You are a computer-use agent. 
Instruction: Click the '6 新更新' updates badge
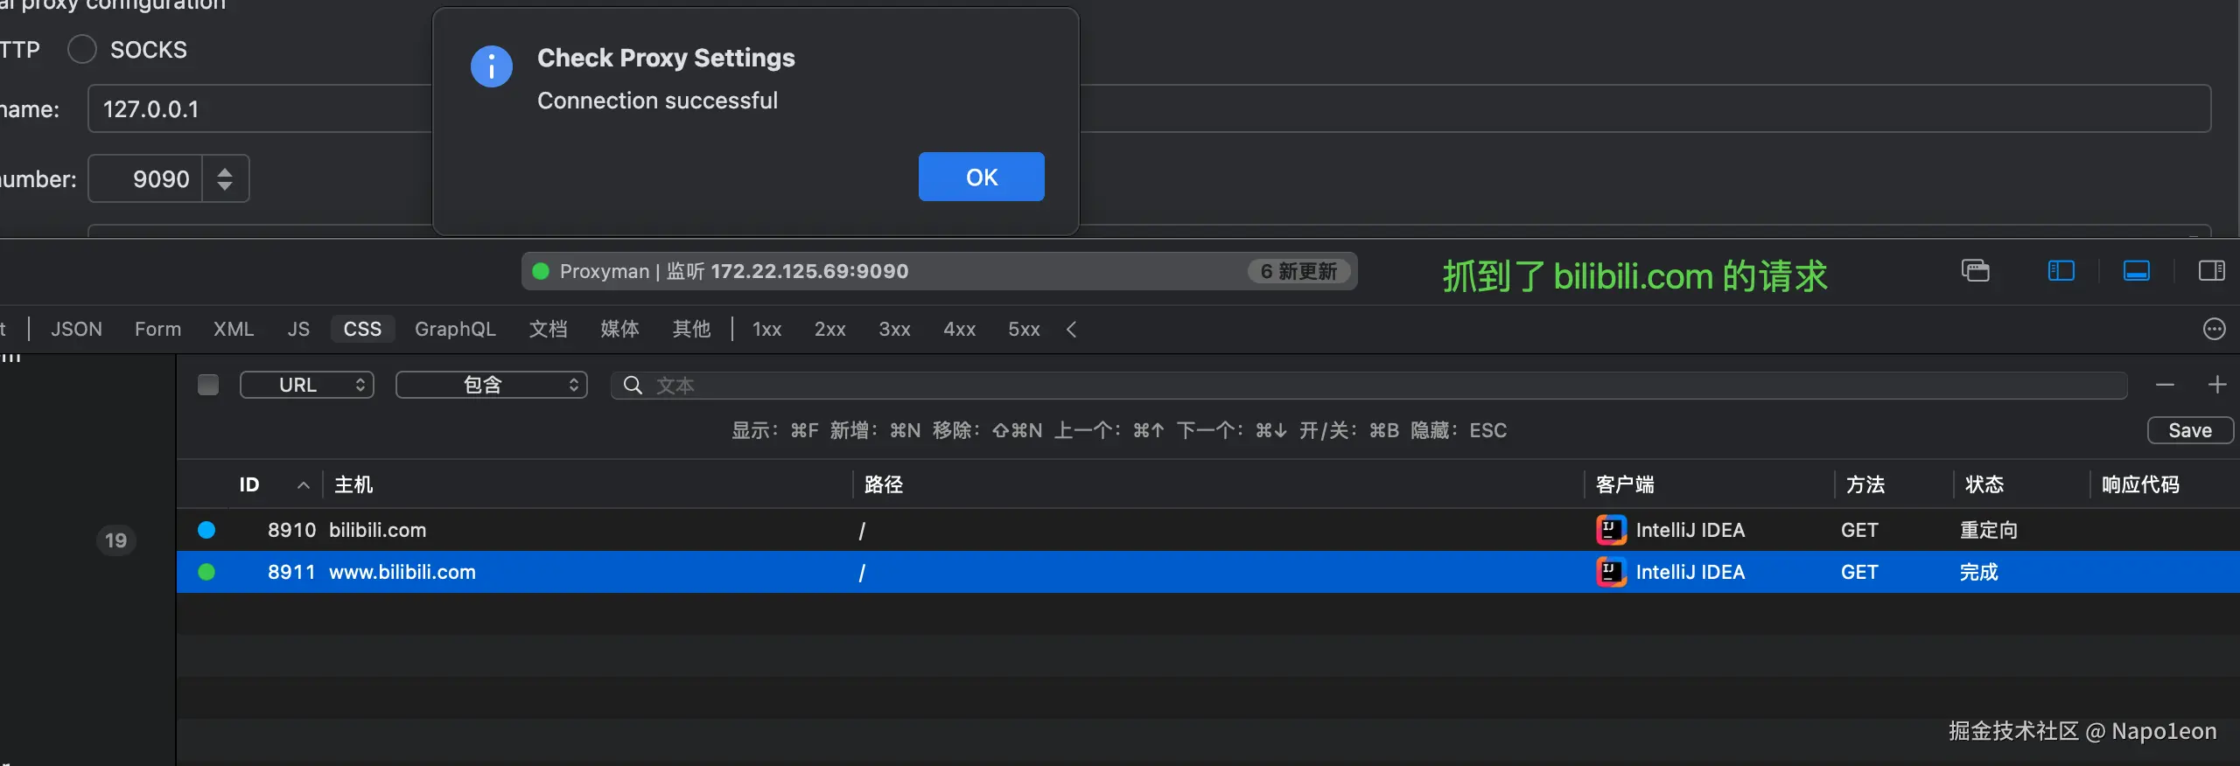point(1298,271)
